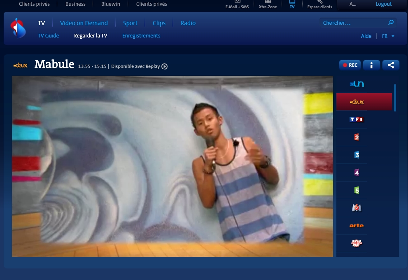Switch to the TF1 channel
This screenshot has height=280, width=408.
pos(356,119)
